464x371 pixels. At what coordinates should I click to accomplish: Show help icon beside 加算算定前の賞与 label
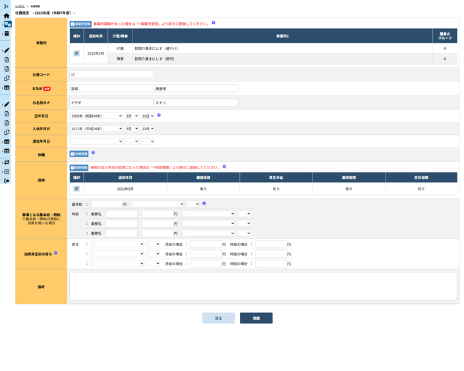click(55, 253)
